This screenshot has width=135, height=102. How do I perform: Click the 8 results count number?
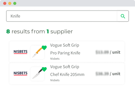click(8, 31)
